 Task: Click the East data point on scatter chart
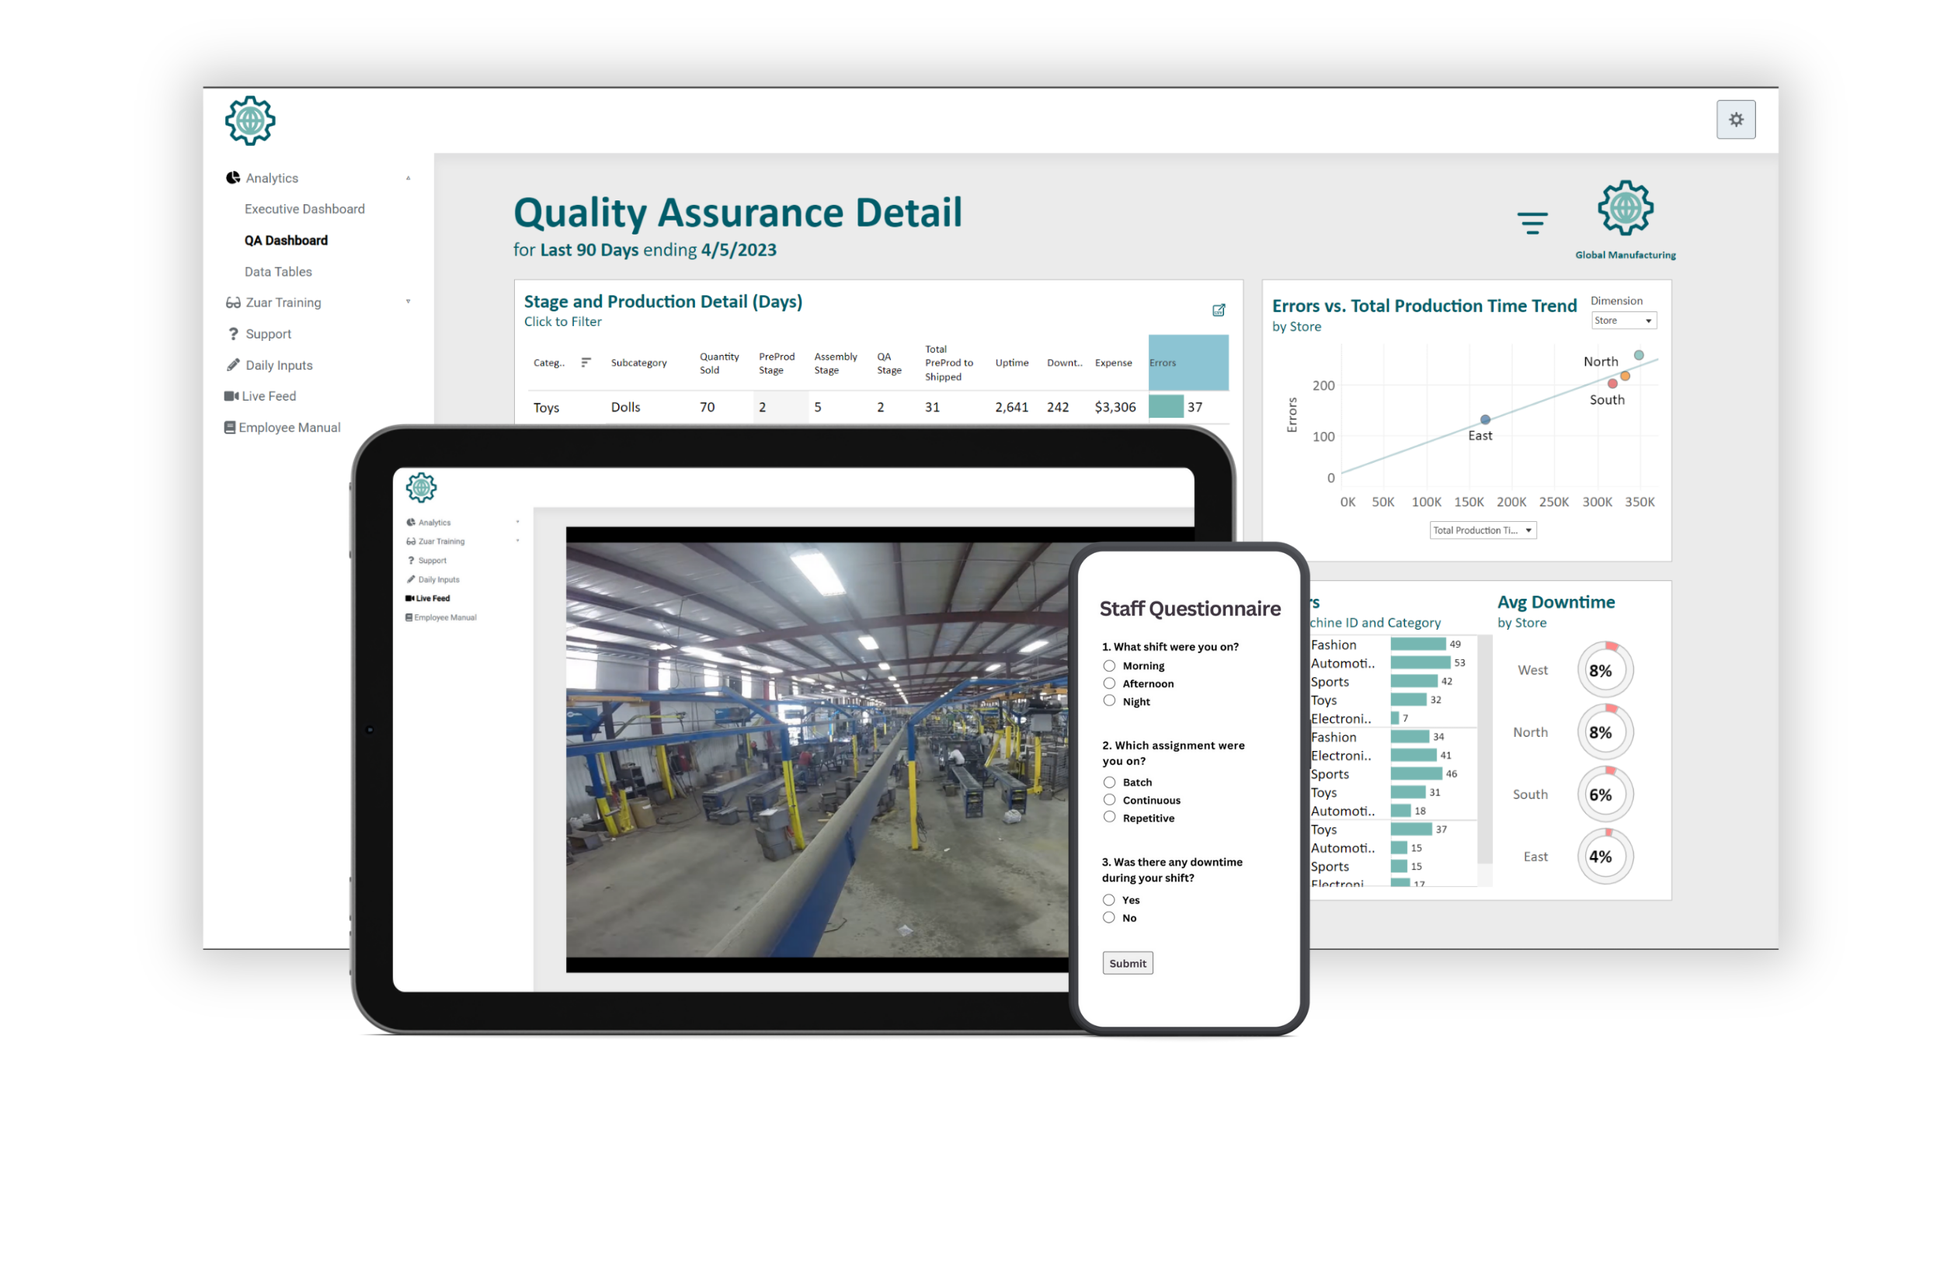1484,420
